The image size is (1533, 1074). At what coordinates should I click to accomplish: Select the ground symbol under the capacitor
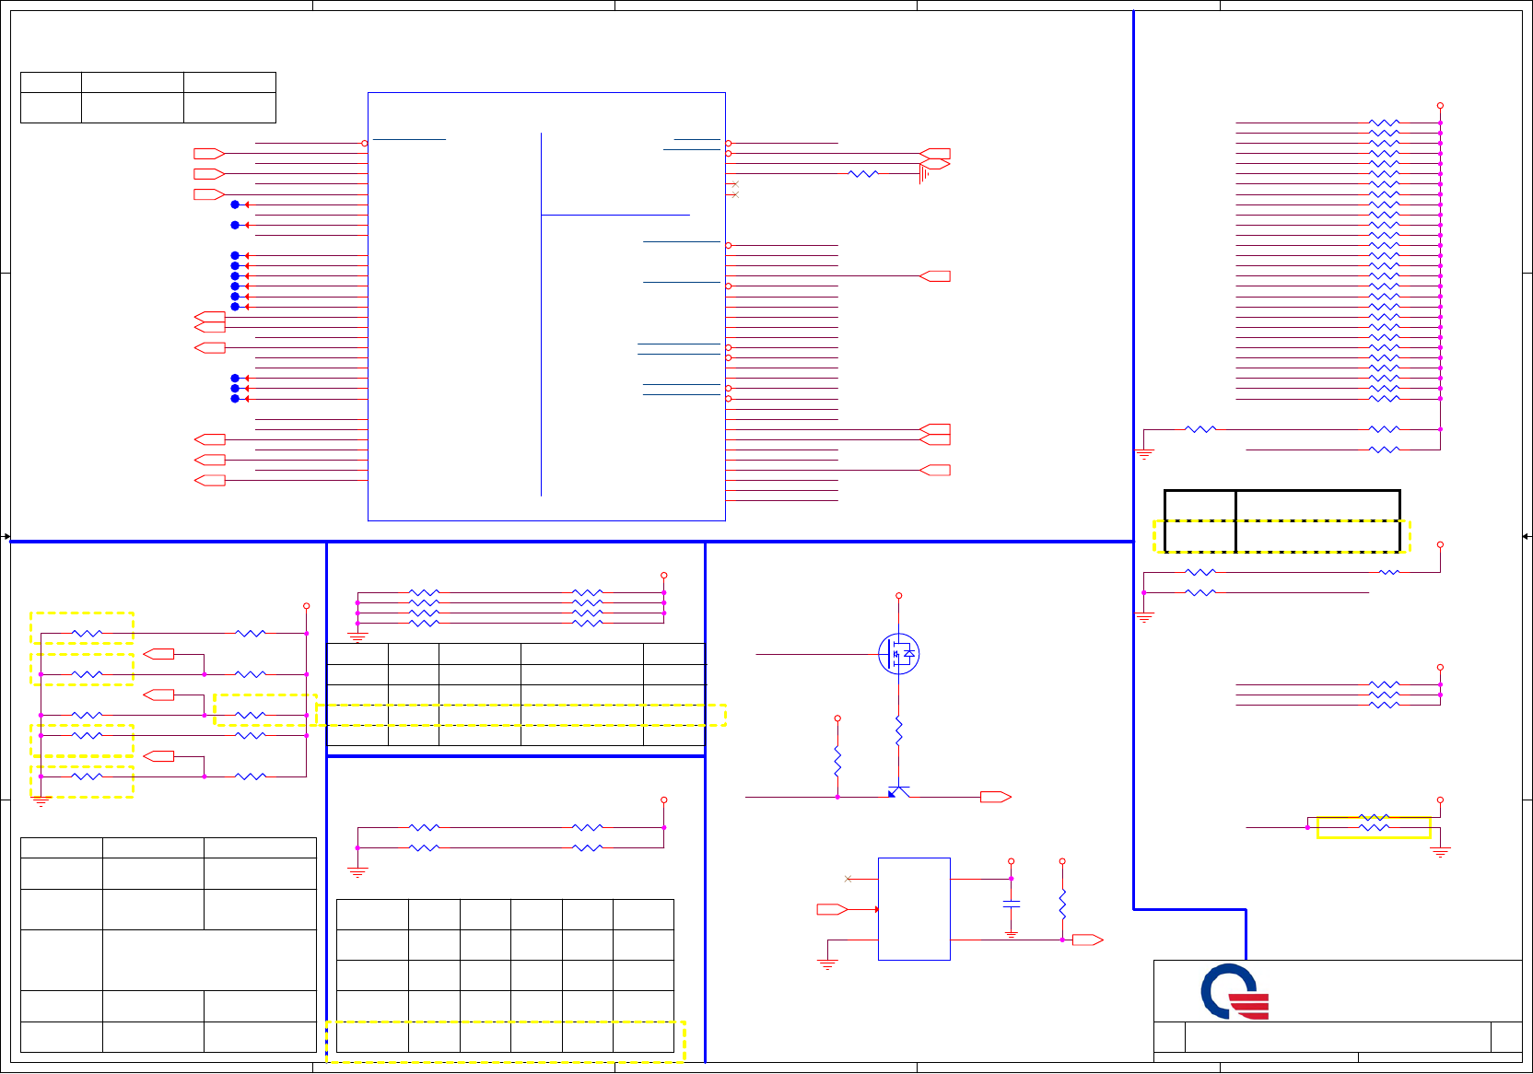(x=1011, y=934)
